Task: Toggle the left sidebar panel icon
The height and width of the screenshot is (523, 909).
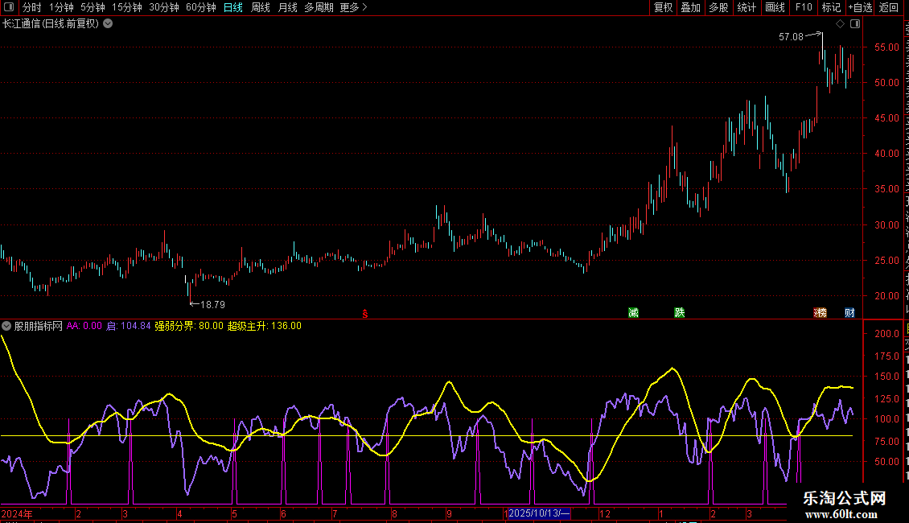Action: pos(9,7)
